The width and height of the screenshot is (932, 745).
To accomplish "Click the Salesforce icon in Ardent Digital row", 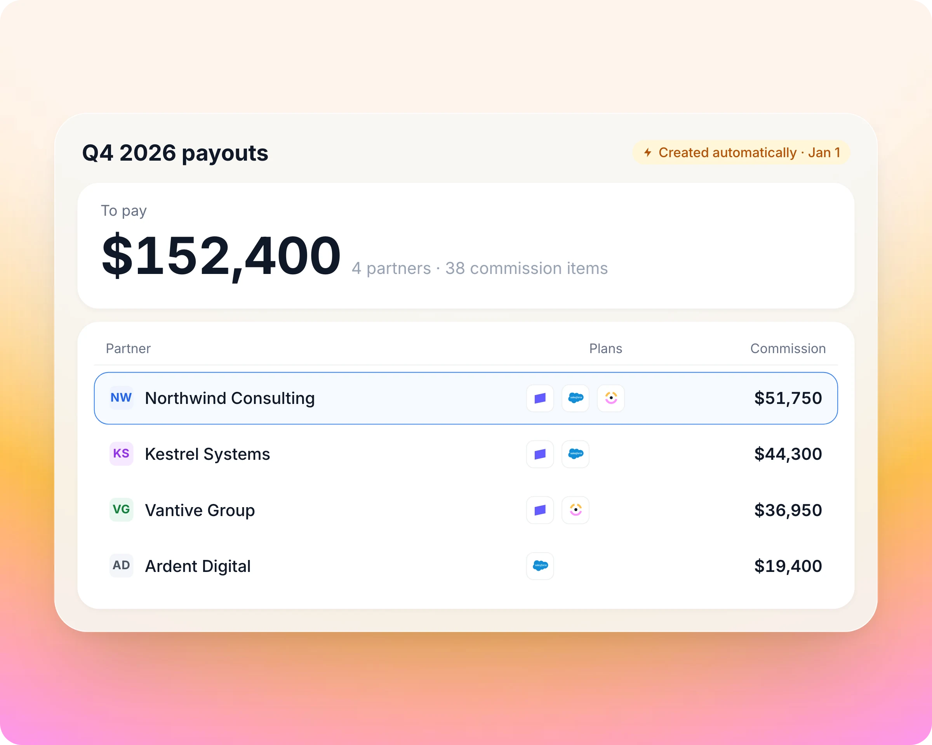I will (540, 566).
